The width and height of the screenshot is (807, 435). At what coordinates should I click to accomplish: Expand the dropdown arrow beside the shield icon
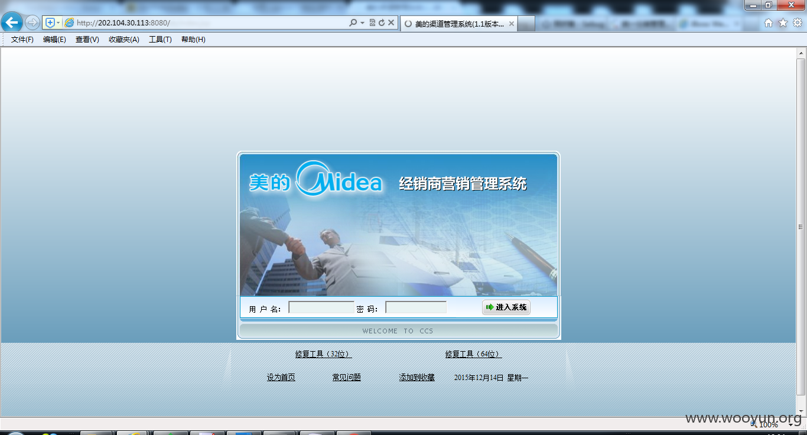(x=58, y=22)
